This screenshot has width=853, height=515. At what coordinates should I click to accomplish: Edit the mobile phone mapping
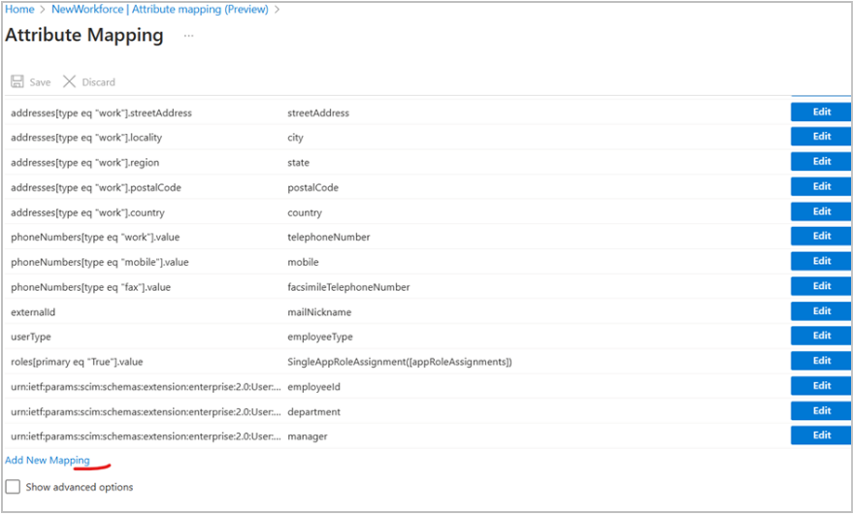[821, 262]
